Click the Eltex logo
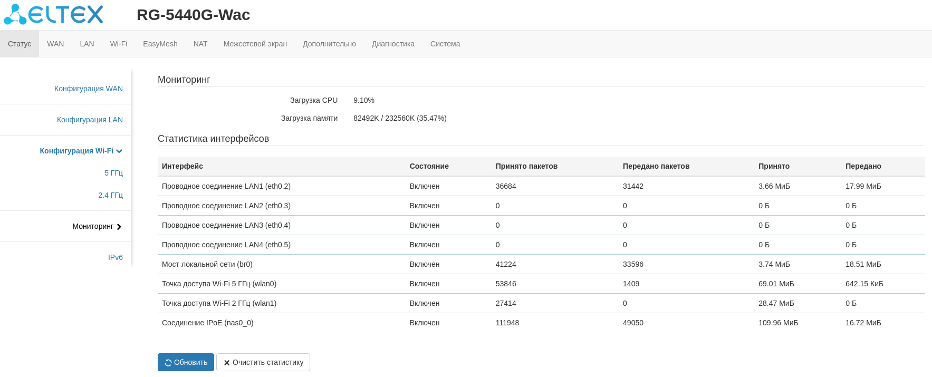The height and width of the screenshot is (377, 932). pos(54,15)
